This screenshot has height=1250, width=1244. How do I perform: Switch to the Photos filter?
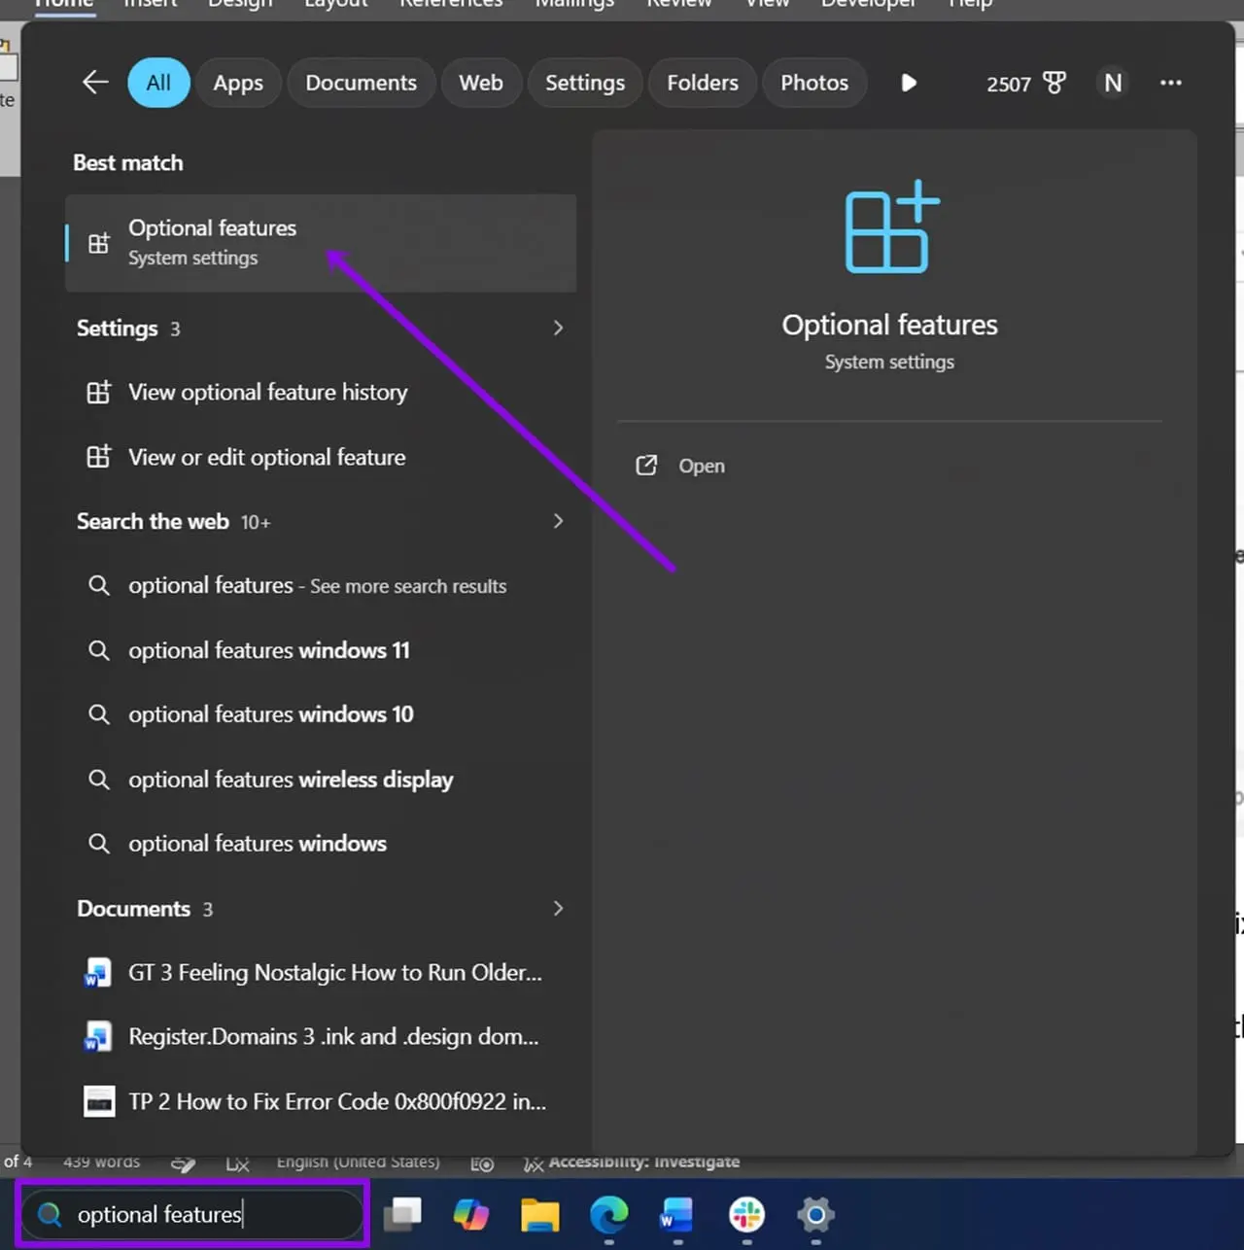[814, 83]
